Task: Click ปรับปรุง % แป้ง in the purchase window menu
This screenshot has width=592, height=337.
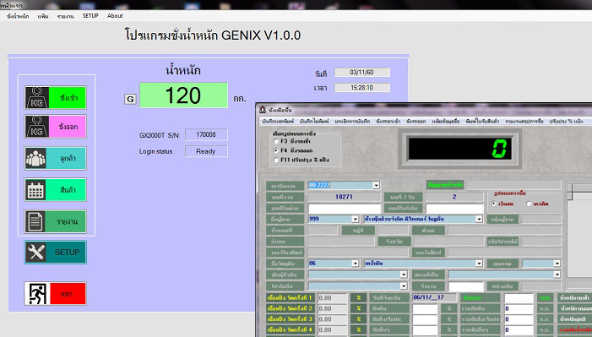Action: click(566, 122)
